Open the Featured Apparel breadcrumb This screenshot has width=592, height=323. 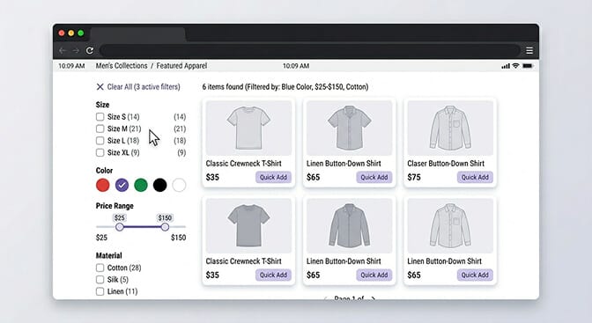pos(181,66)
